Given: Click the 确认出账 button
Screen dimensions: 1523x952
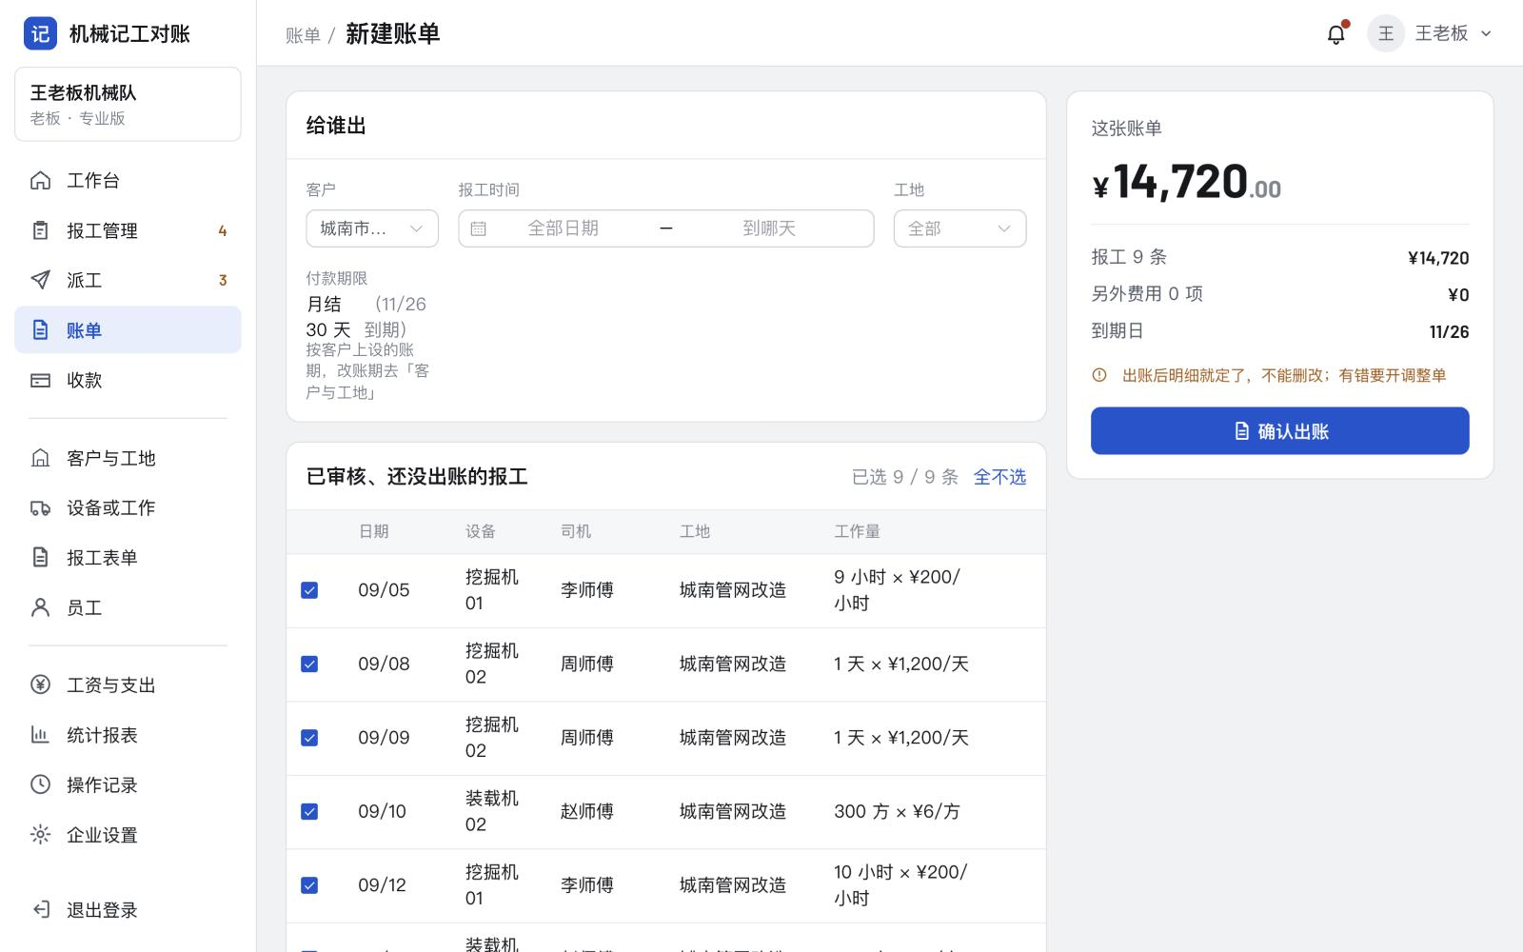Looking at the screenshot, I should pyautogui.click(x=1279, y=431).
